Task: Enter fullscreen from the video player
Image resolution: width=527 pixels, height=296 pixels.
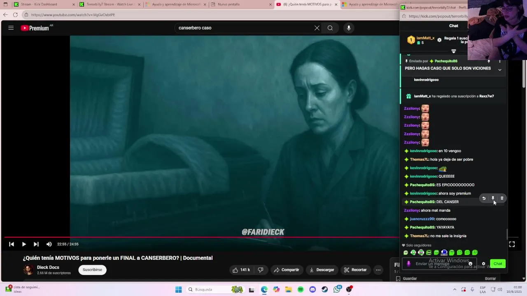Action: coord(512,244)
